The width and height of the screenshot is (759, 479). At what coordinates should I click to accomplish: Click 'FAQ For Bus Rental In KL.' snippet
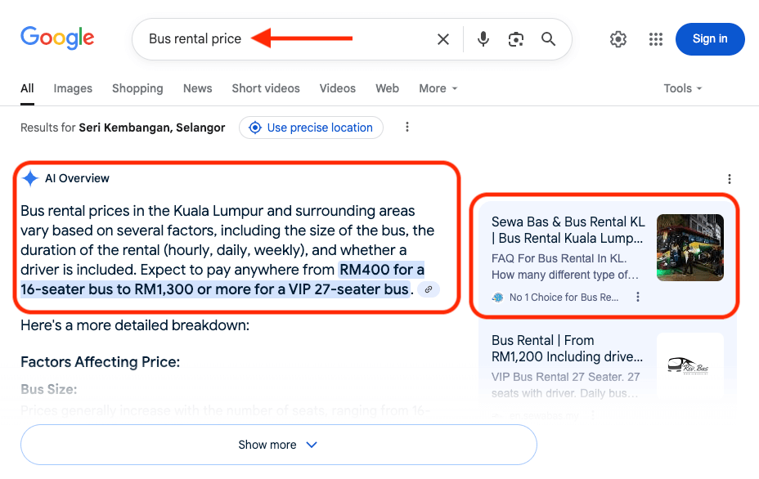(x=559, y=258)
